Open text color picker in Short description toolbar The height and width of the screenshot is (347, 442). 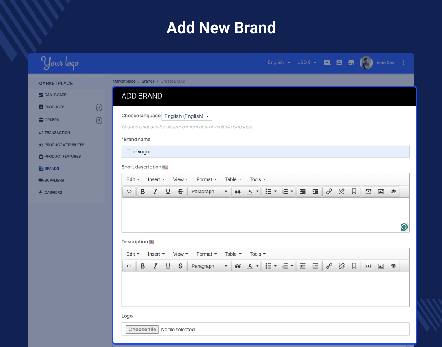click(253, 192)
